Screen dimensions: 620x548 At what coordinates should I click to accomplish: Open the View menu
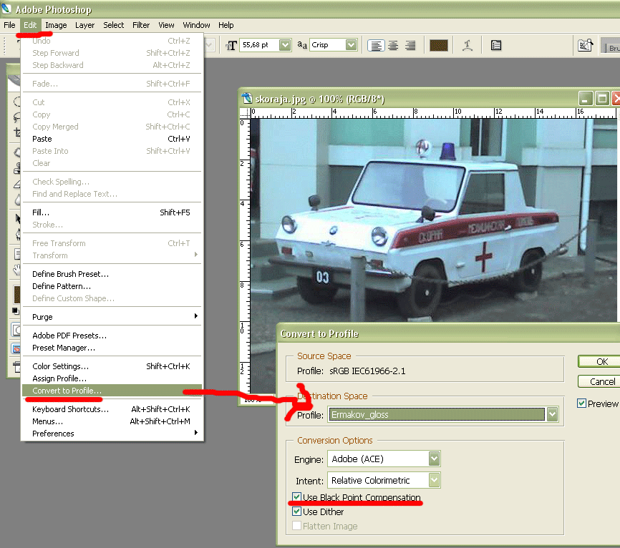point(167,25)
